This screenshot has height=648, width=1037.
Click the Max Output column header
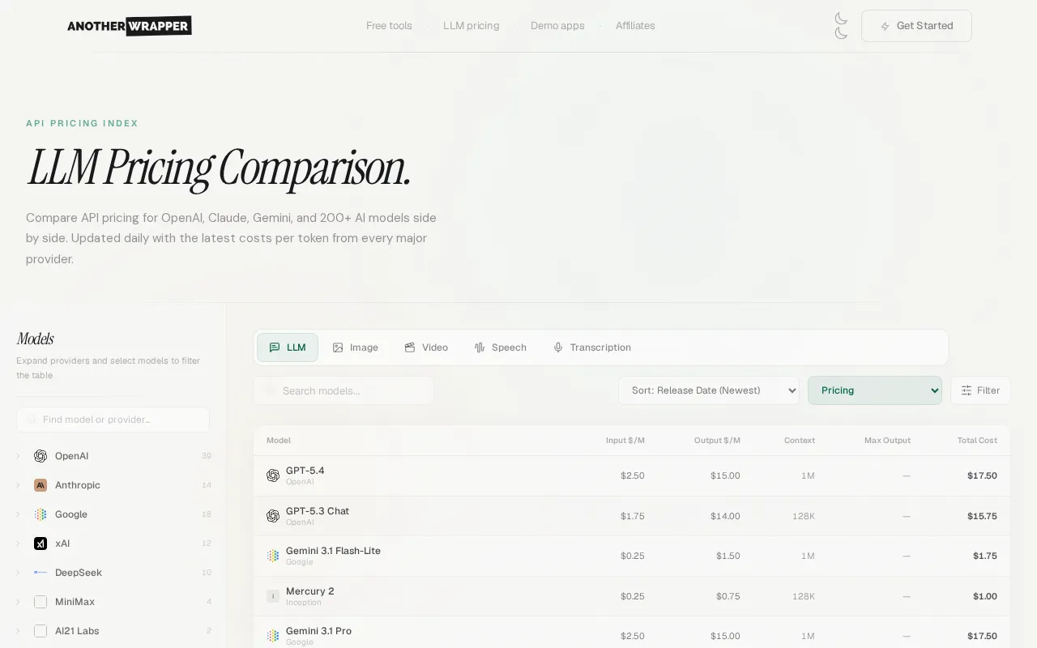[x=887, y=441]
